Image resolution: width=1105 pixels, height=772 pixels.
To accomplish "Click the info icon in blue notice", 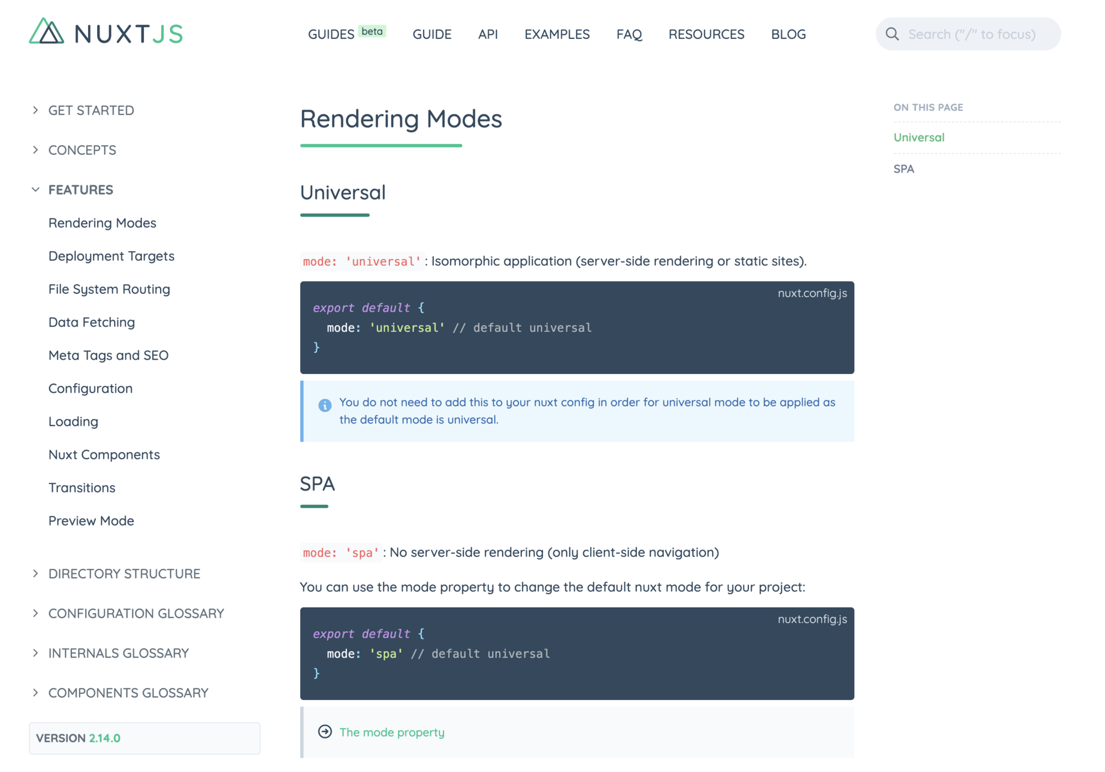I will (x=325, y=405).
